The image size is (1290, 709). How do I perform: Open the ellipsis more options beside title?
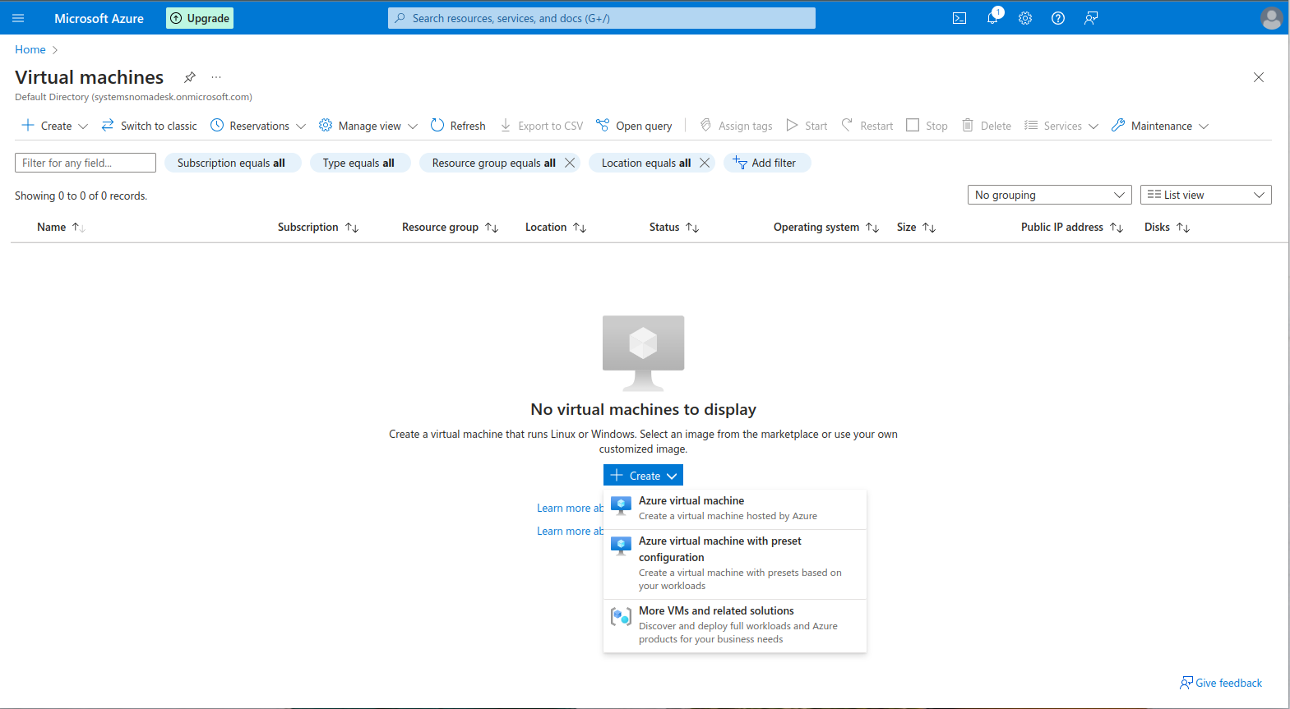tap(216, 77)
